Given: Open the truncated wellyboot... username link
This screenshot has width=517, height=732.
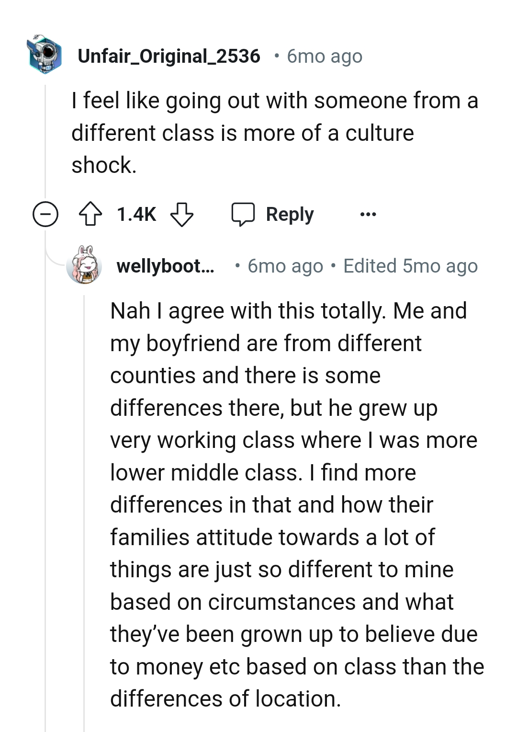Looking at the screenshot, I should (165, 266).
